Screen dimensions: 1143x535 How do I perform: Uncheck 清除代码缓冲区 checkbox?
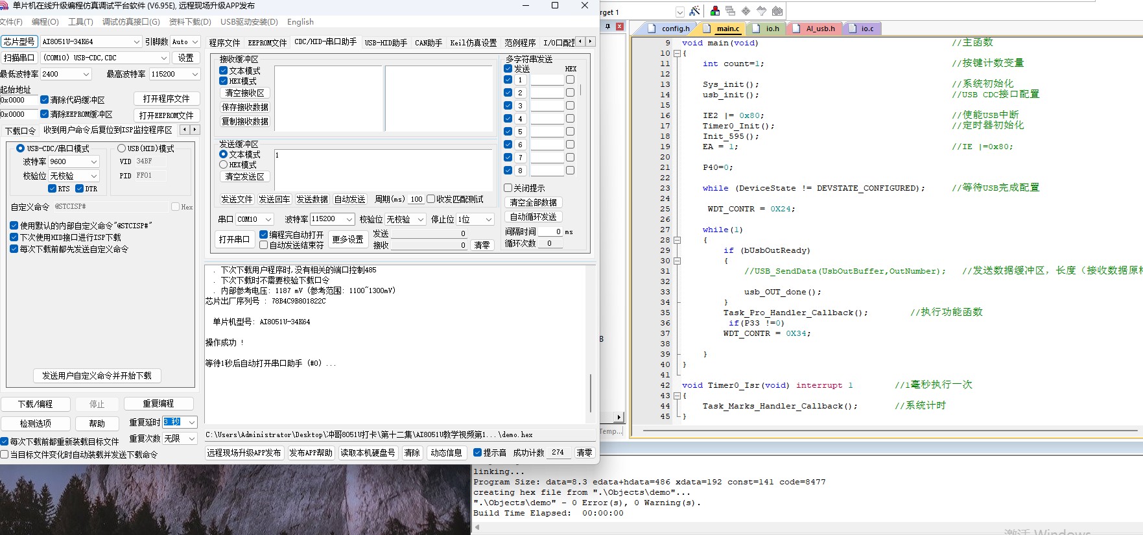(45, 100)
